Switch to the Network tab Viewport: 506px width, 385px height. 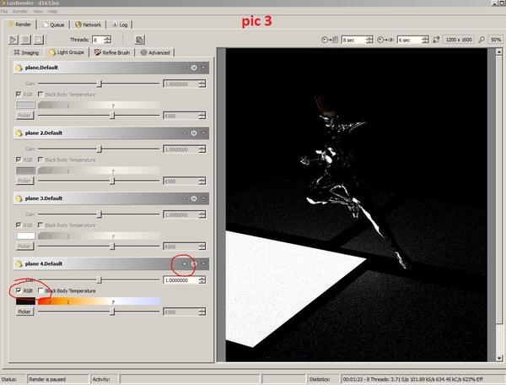click(88, 24)
